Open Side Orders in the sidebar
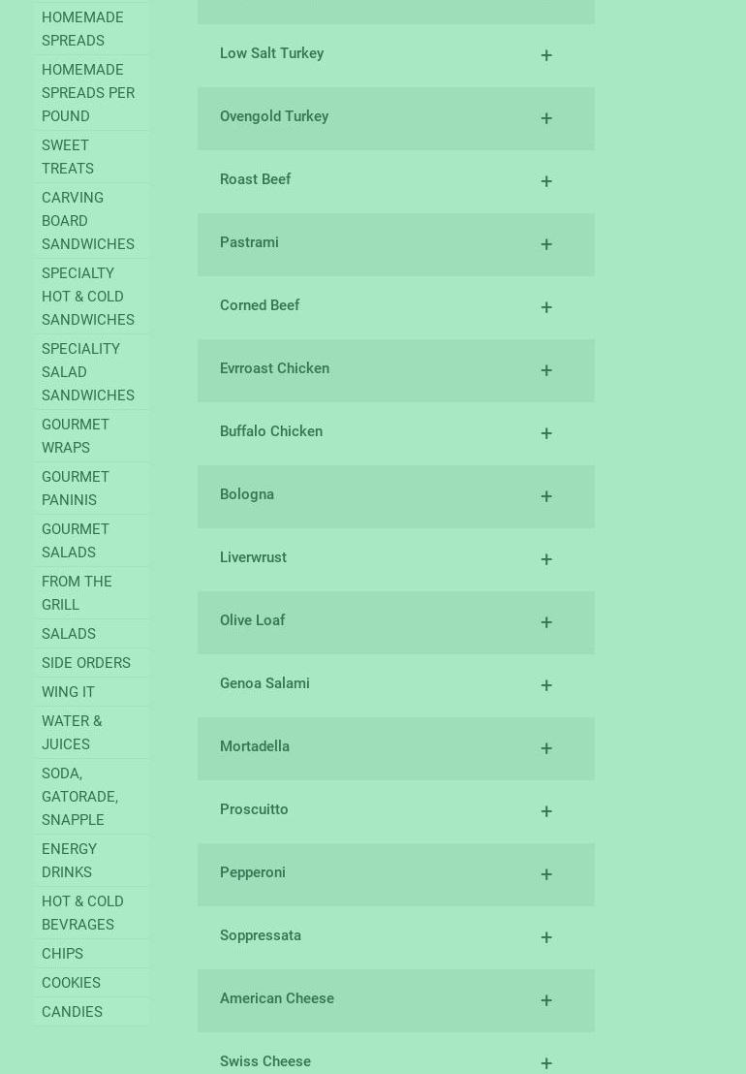746x1074 pixels. (x=86, y=663)
